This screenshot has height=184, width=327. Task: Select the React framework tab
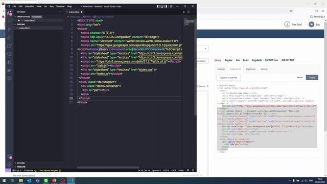[x=246, y=60]
